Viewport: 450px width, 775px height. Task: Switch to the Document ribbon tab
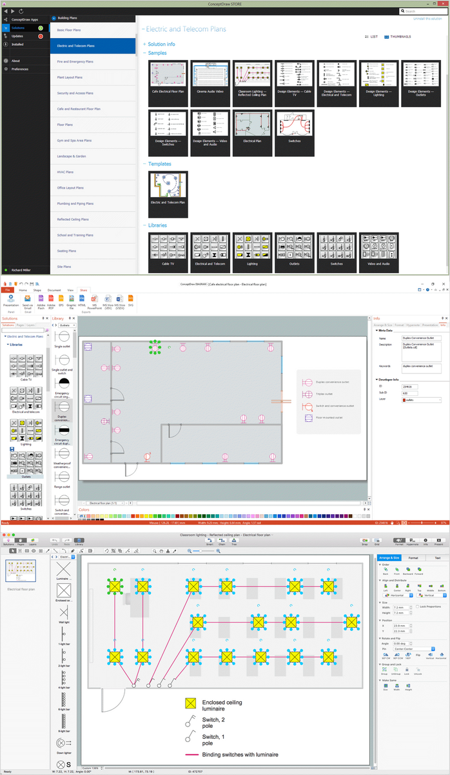click(54, 290)
